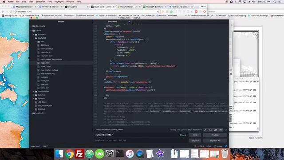Switch to GeoJSON Summary Chrome tab
284x160 pixels.
tap(155, 7)
